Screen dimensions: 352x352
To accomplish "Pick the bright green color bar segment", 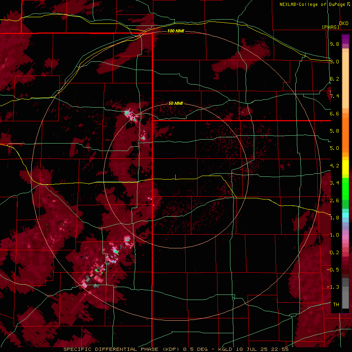I will pos(345,189).
